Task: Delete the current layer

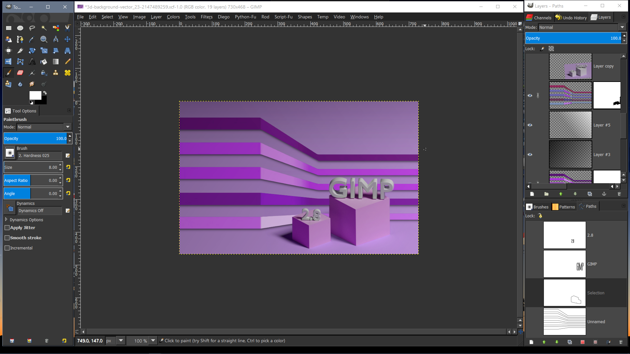Action: point(619,194)
